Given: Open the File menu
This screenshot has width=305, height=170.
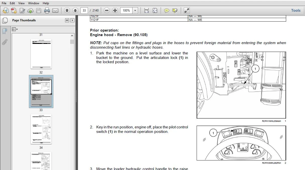Looking at the screenshot, I should click(x=4, y=3).
